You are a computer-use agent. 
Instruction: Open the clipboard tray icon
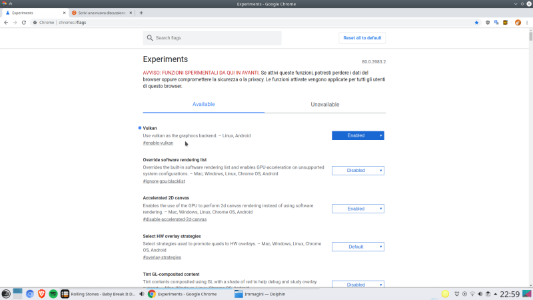[x=488, y=294]
